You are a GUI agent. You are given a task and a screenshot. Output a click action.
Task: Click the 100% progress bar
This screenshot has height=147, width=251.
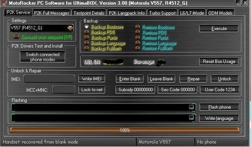pyautogui.click(x=125, y=130)
